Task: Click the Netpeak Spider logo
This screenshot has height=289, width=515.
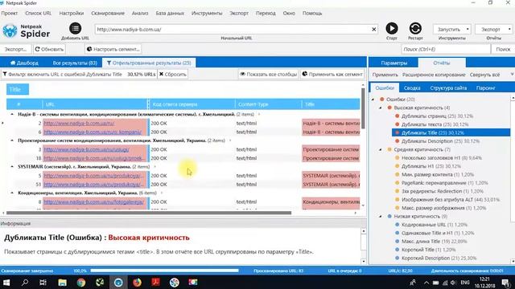Action: tap(27, 31)
